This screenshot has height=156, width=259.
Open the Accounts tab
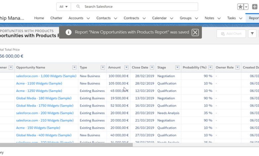tap(76, 18)
